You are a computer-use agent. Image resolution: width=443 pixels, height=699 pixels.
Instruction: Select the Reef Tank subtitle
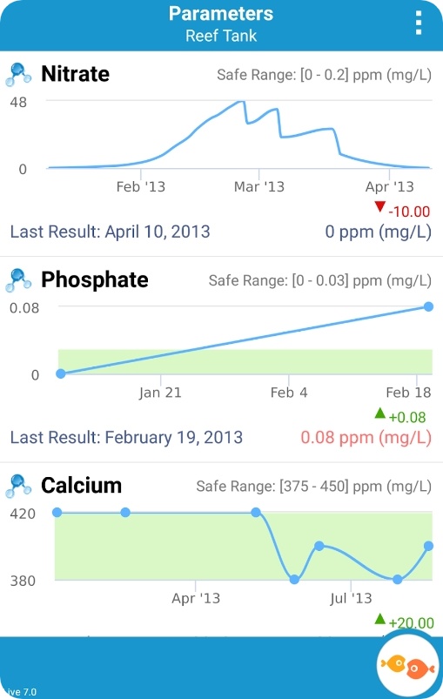(221, 36)
